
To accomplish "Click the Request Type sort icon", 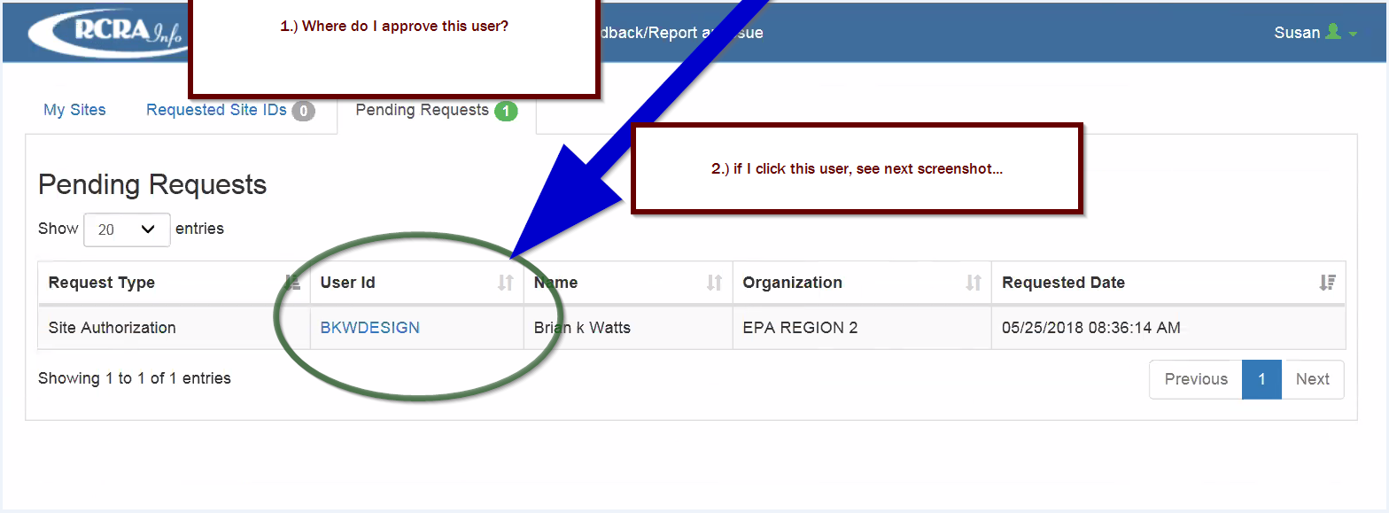I will point(293,283).
